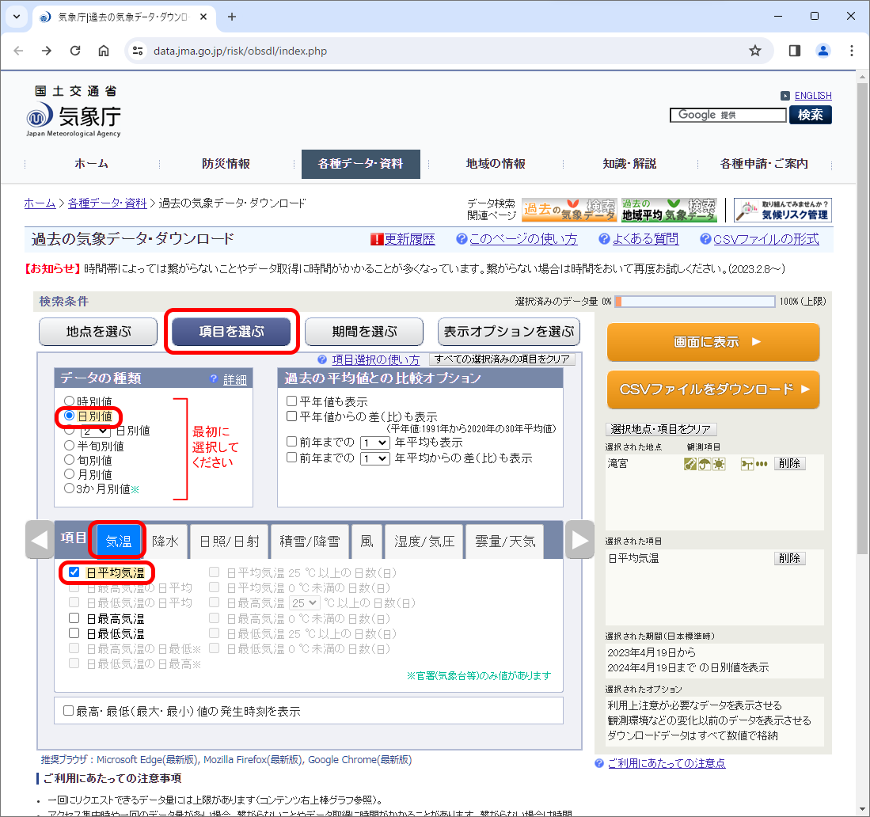
Task: Click the 過去の地域平均気象データ検索 banner
Action: click(669, 211)
